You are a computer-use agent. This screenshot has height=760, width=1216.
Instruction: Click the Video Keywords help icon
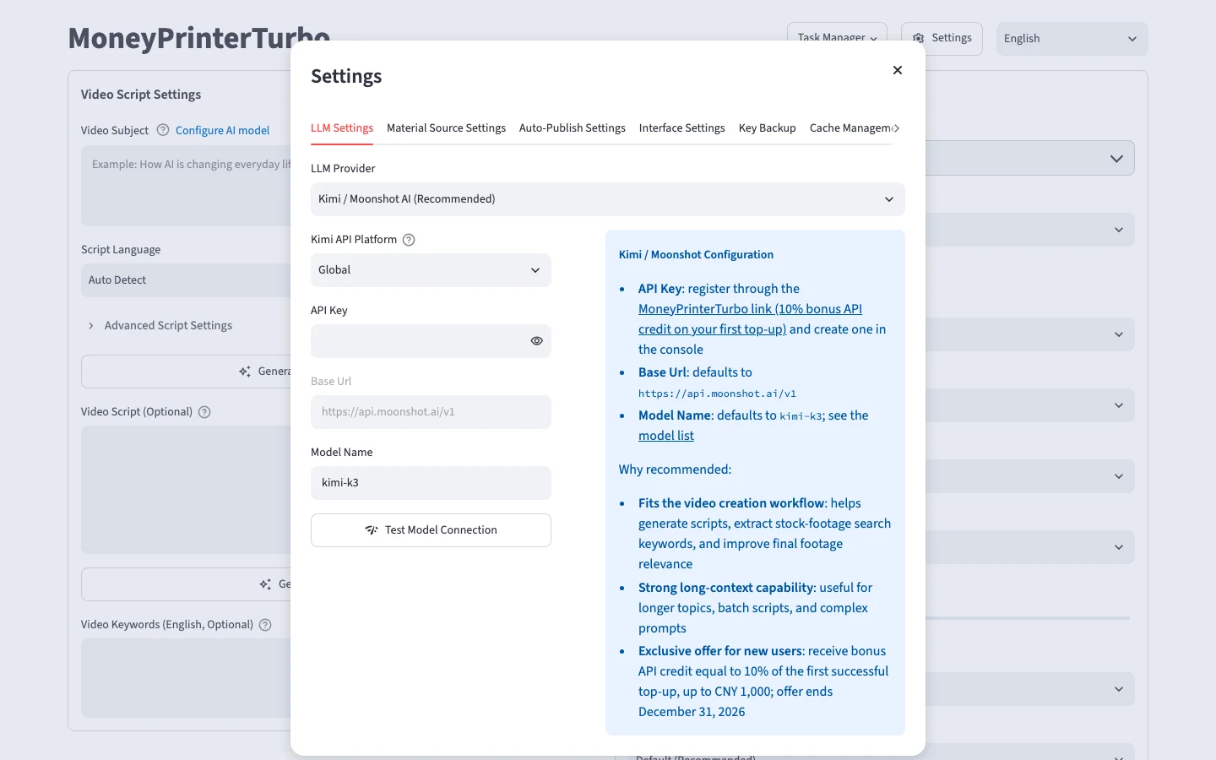[x=265, y=625]
